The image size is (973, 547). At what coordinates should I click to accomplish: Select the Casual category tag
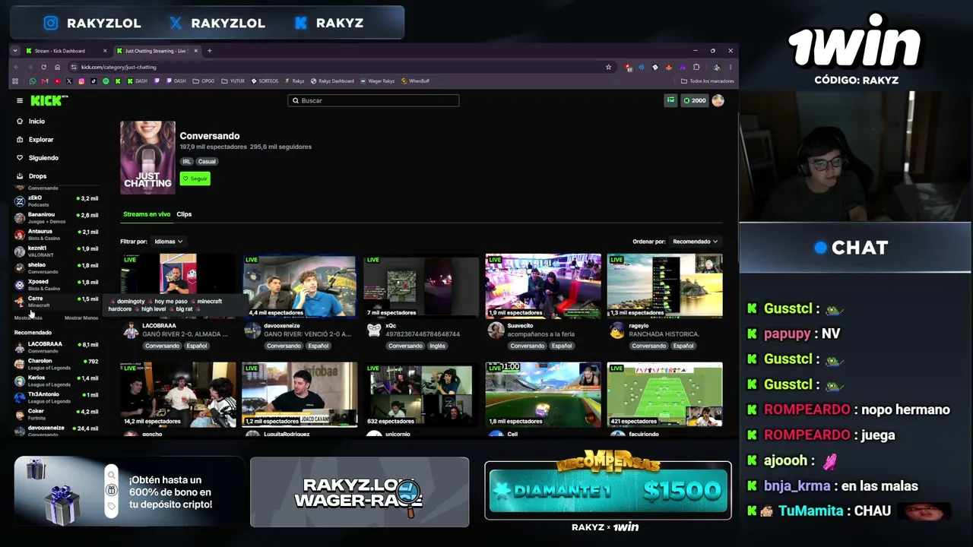(x=207, y=162)
